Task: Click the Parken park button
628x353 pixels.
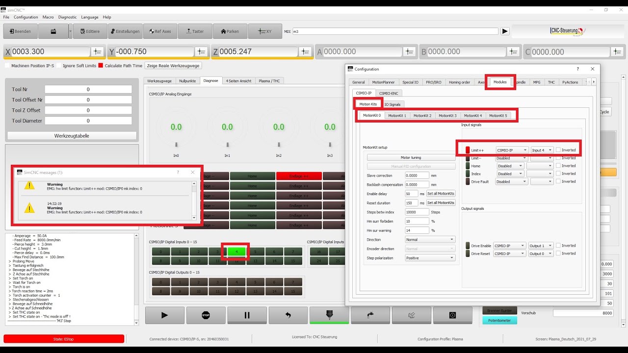Action: 230,31
